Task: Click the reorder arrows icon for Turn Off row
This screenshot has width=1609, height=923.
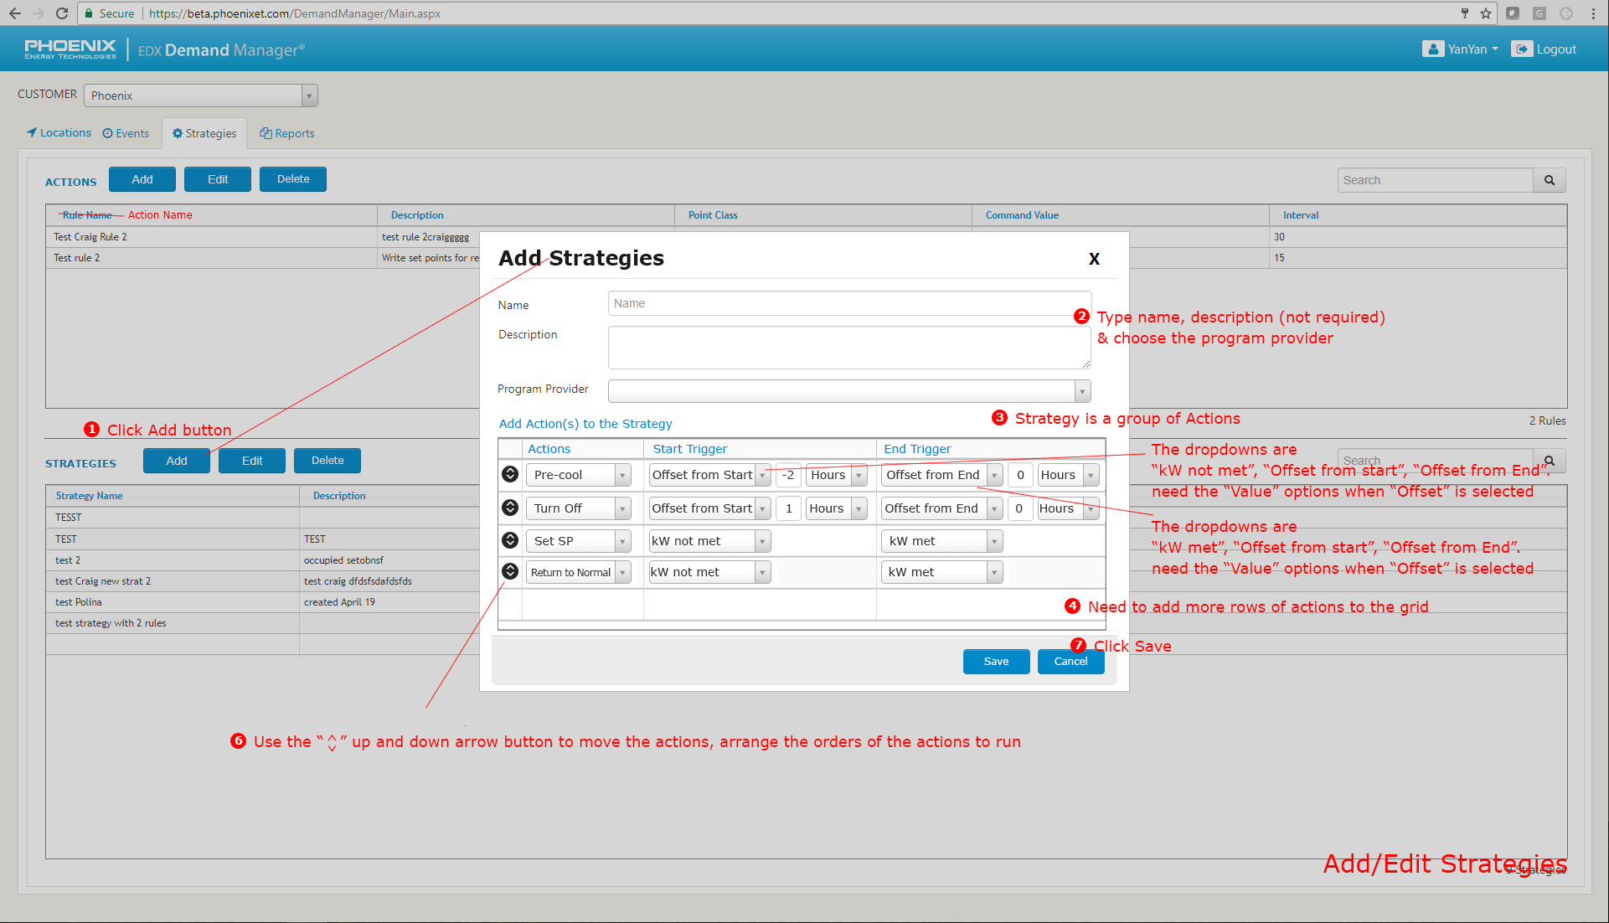Action: pyautogui.click(x=509, y=508)
